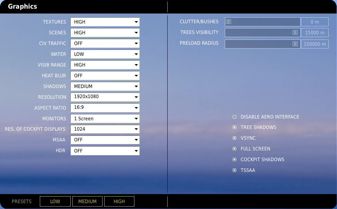337x209 pixels.
Task: Open the TEXTURES dropdown
Action: [x=105, y=22]
